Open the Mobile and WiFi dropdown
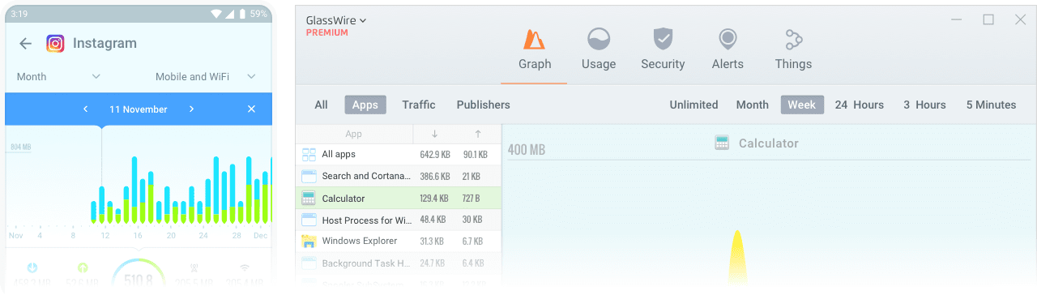 206,76
